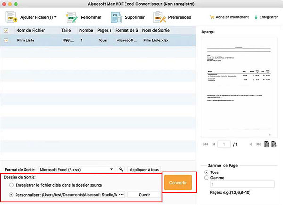The image size is (283, 205).
Task: Go to last page in preview
Action: point(258,144)
